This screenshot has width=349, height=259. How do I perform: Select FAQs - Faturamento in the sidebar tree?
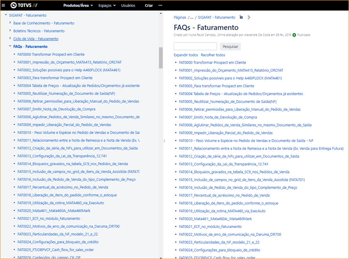[x=30, y=46]
